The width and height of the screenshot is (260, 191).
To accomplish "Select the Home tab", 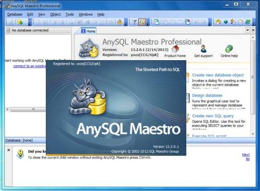I will pos(88,31).
